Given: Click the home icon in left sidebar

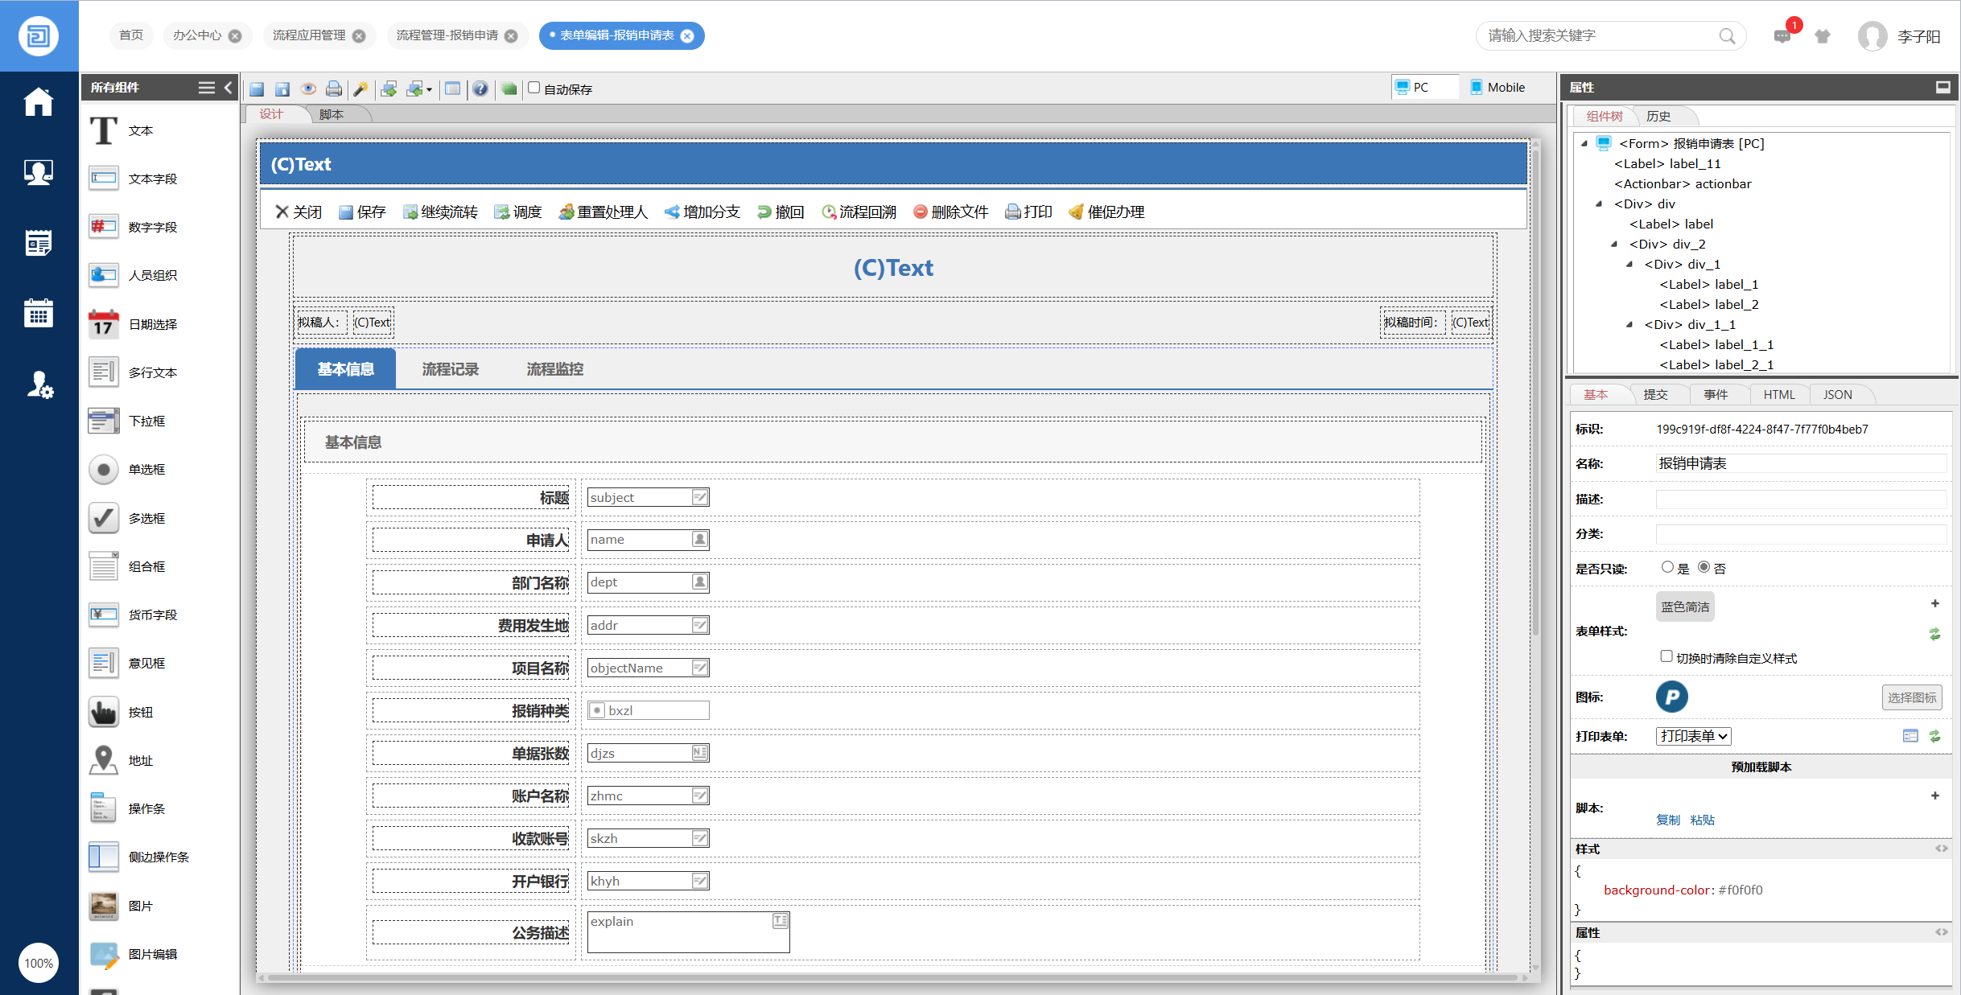Looking at the screenshot, I should pos(38,102).
